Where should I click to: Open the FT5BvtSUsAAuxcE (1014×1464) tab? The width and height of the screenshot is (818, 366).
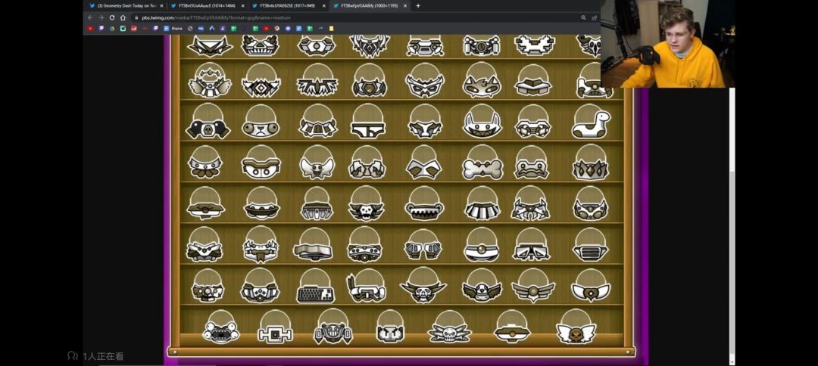click(x=205, y=5)
